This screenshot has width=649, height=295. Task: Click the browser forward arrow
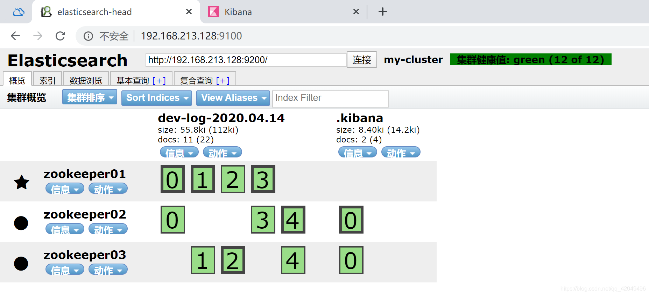click(x=38, y=36)
